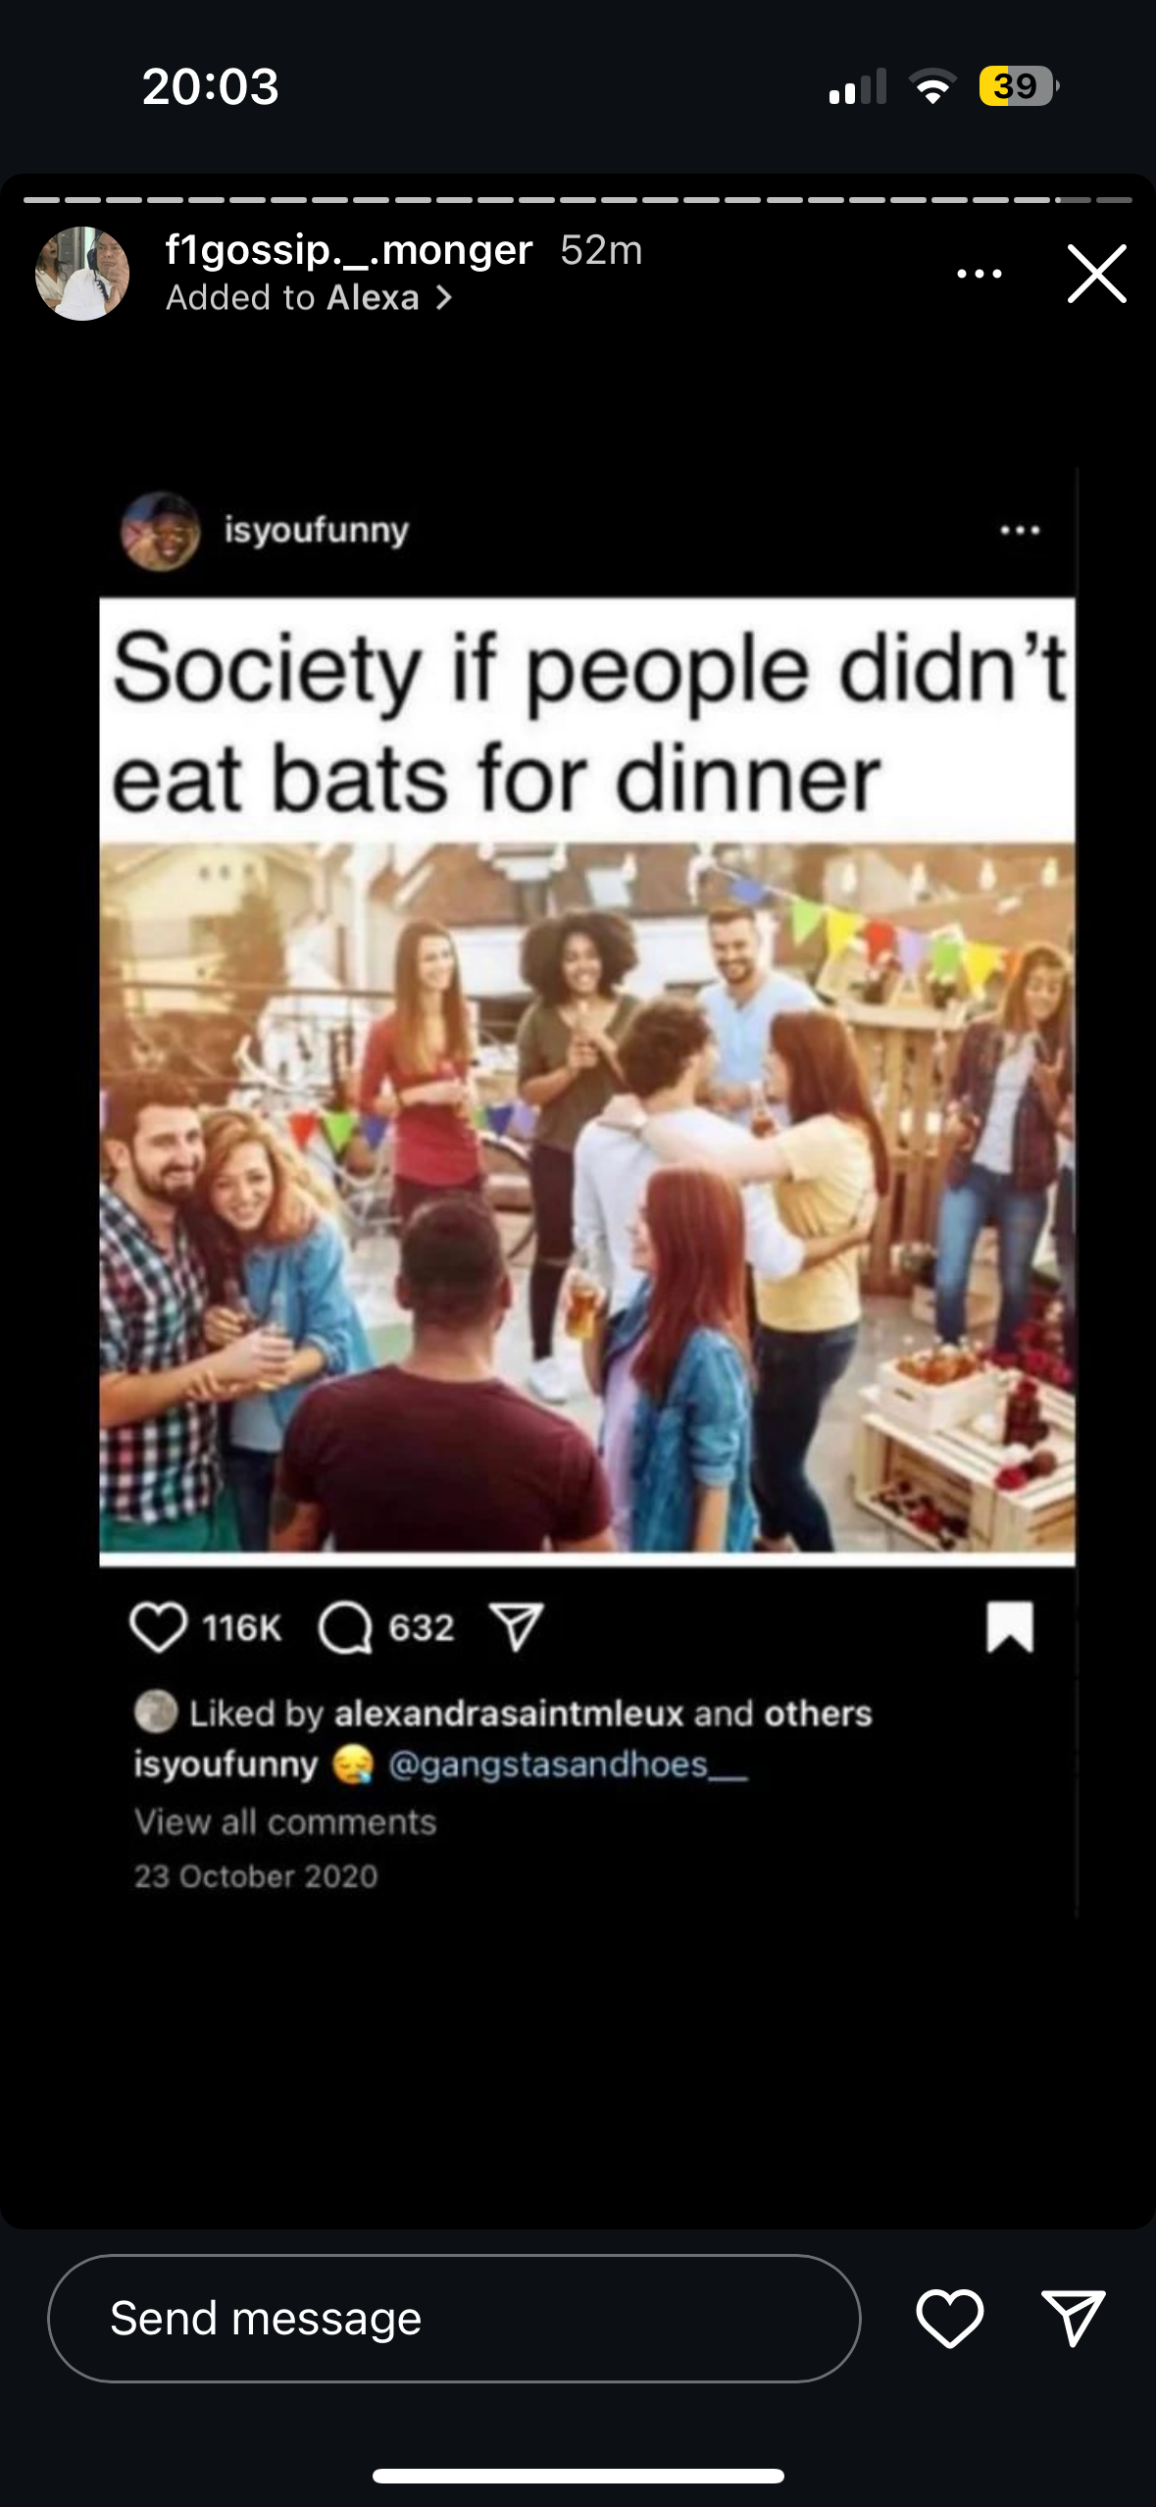
Task: Tap the story progress bar
Action: [x=578, y=200]
